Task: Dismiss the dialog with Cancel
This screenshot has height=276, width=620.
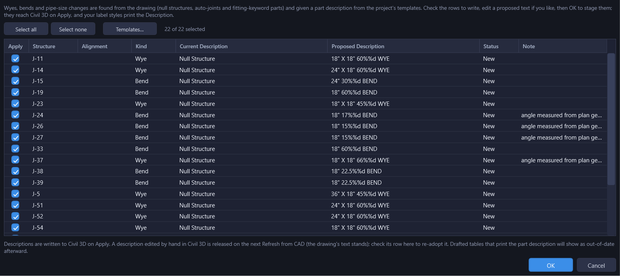Action: pyautogui.click(x=596, y=265)
